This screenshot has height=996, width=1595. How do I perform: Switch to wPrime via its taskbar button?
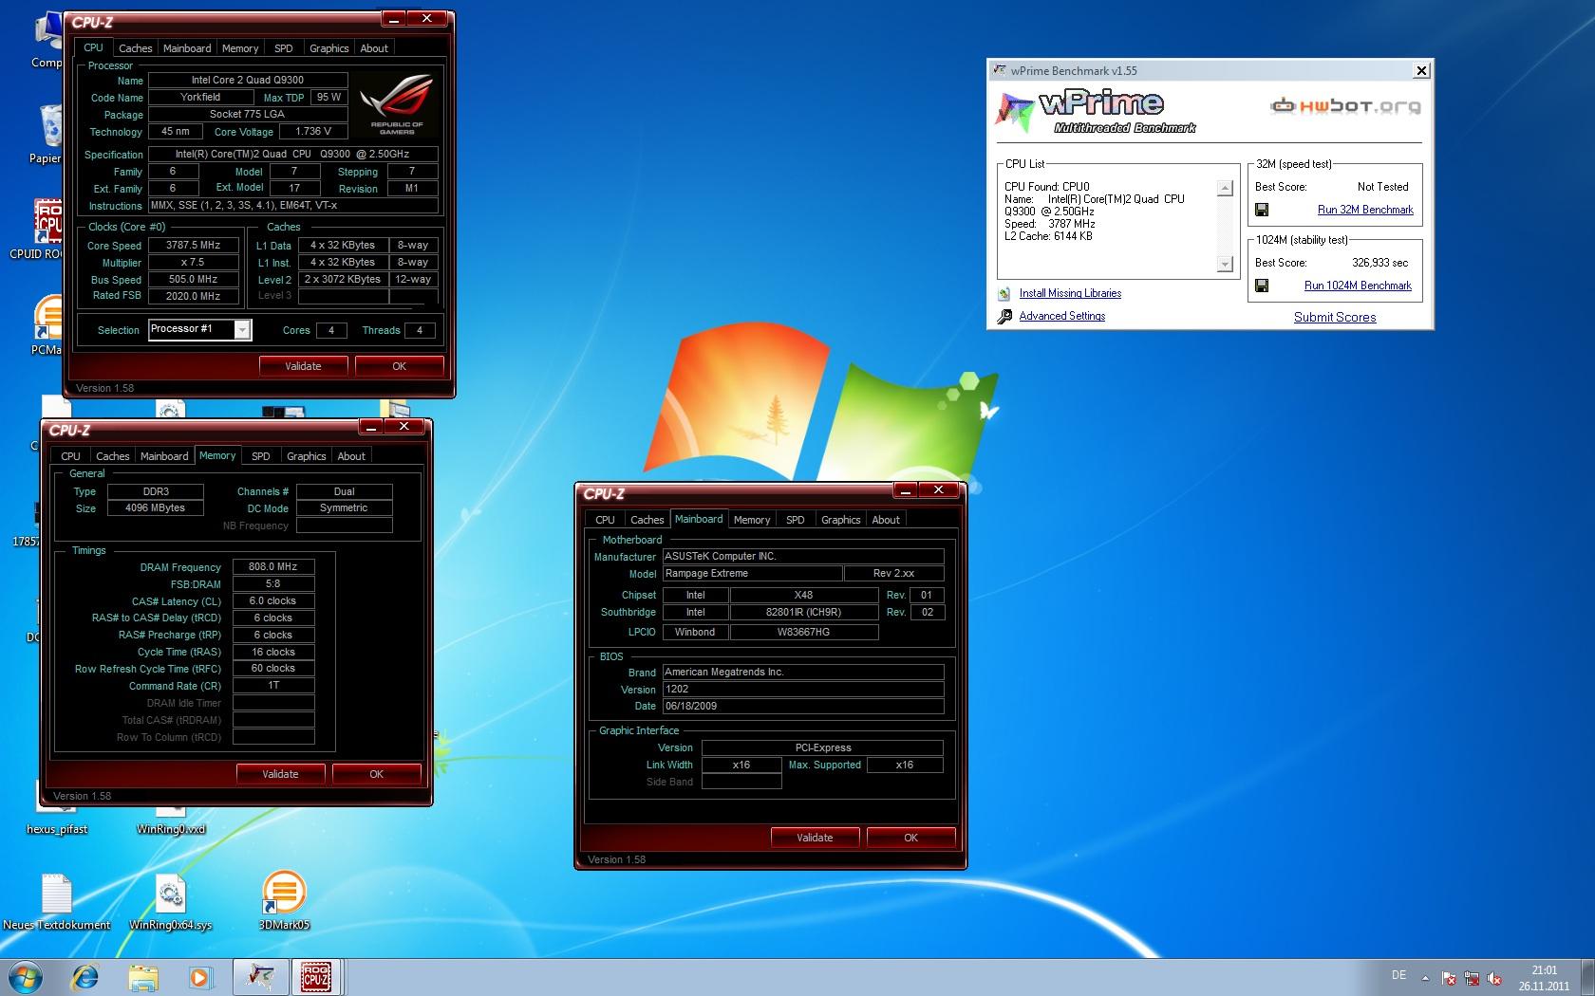coord(261,977)
